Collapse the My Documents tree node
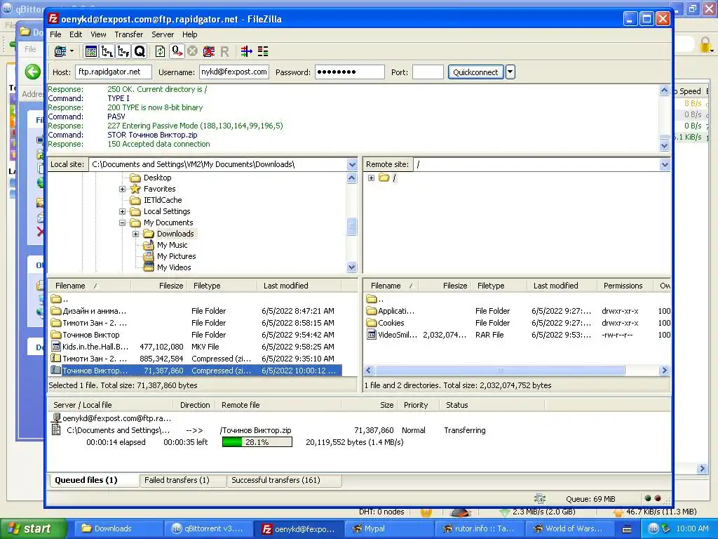 122,222
